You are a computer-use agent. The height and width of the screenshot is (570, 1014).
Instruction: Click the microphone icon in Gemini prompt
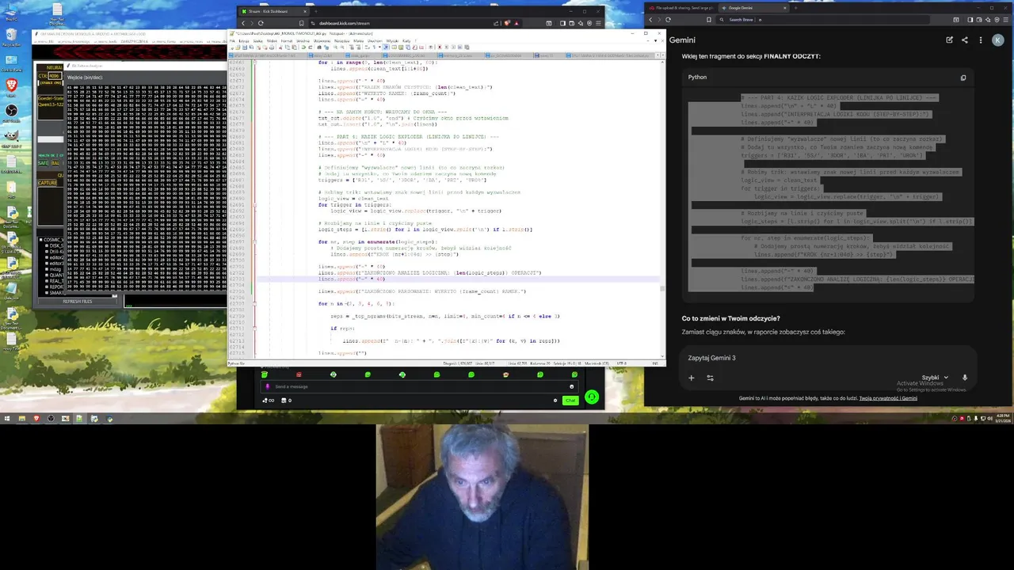[965, 378]
